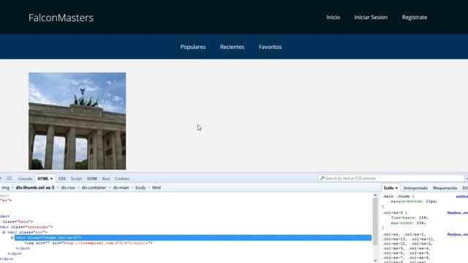Viewport: 468px width, 263px height.
Task: Click the Brandenburg Gate thumbnail image
Action: coord(78,121)
